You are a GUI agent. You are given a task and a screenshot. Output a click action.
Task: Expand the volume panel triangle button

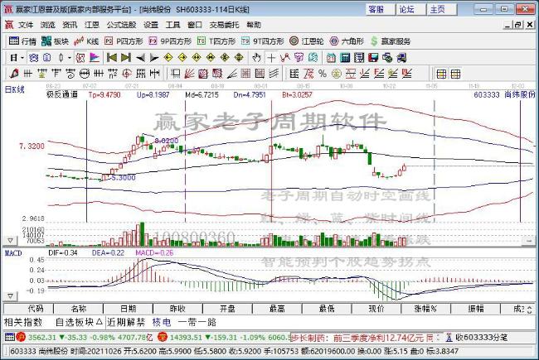pos(10,241)
